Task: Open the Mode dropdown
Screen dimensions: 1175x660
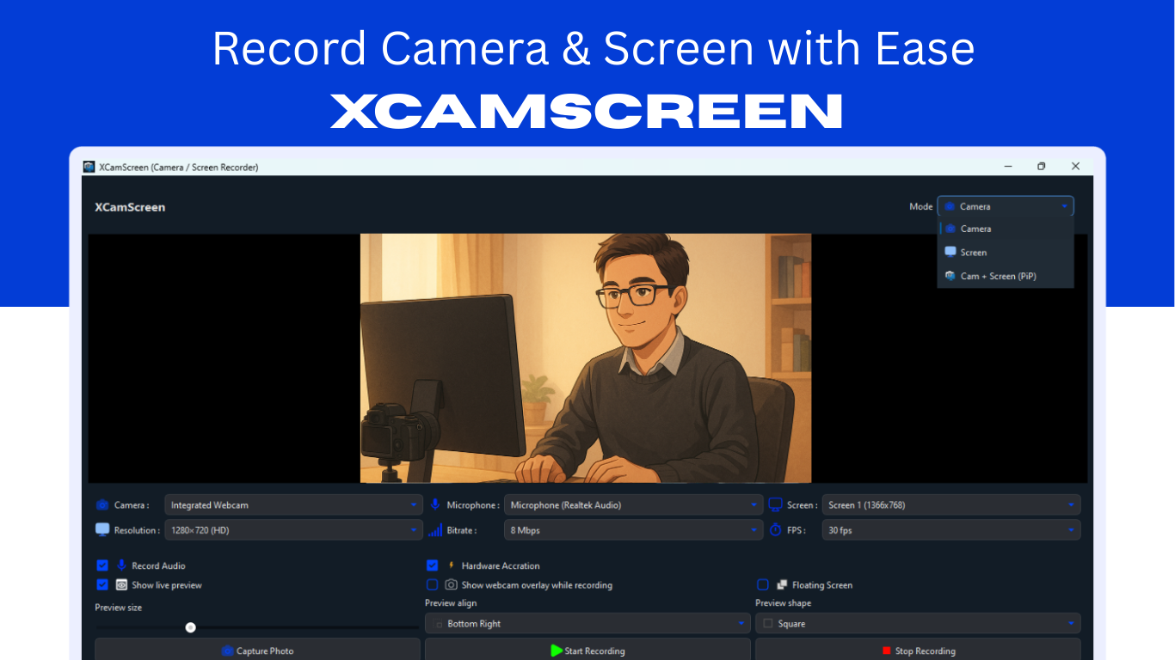Action: pos(1006,206)
